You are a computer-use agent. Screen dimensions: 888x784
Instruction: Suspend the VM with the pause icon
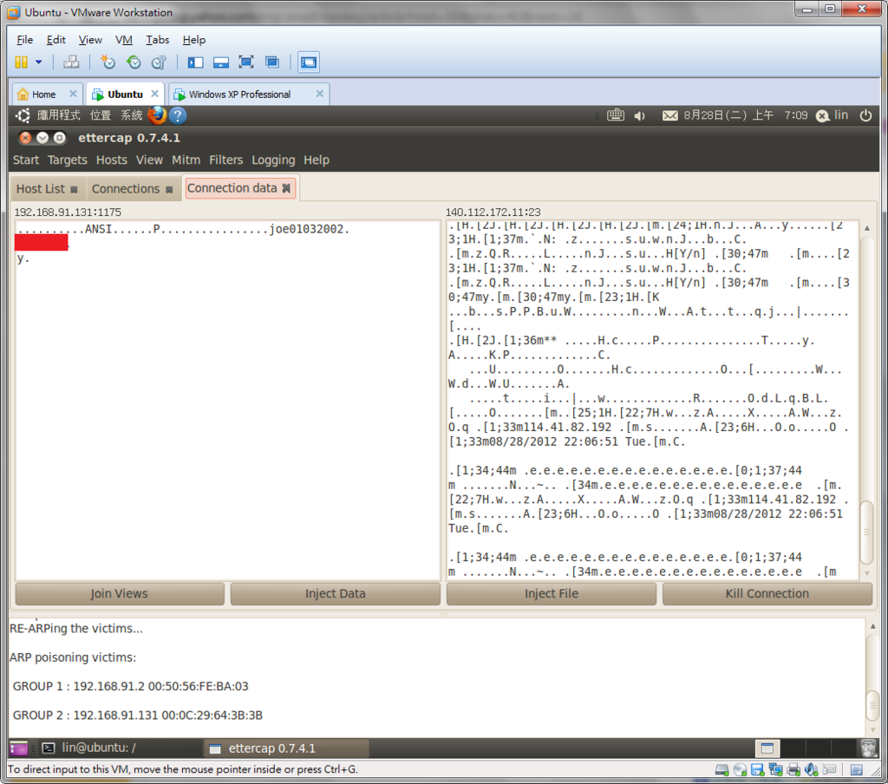(21, 62)
